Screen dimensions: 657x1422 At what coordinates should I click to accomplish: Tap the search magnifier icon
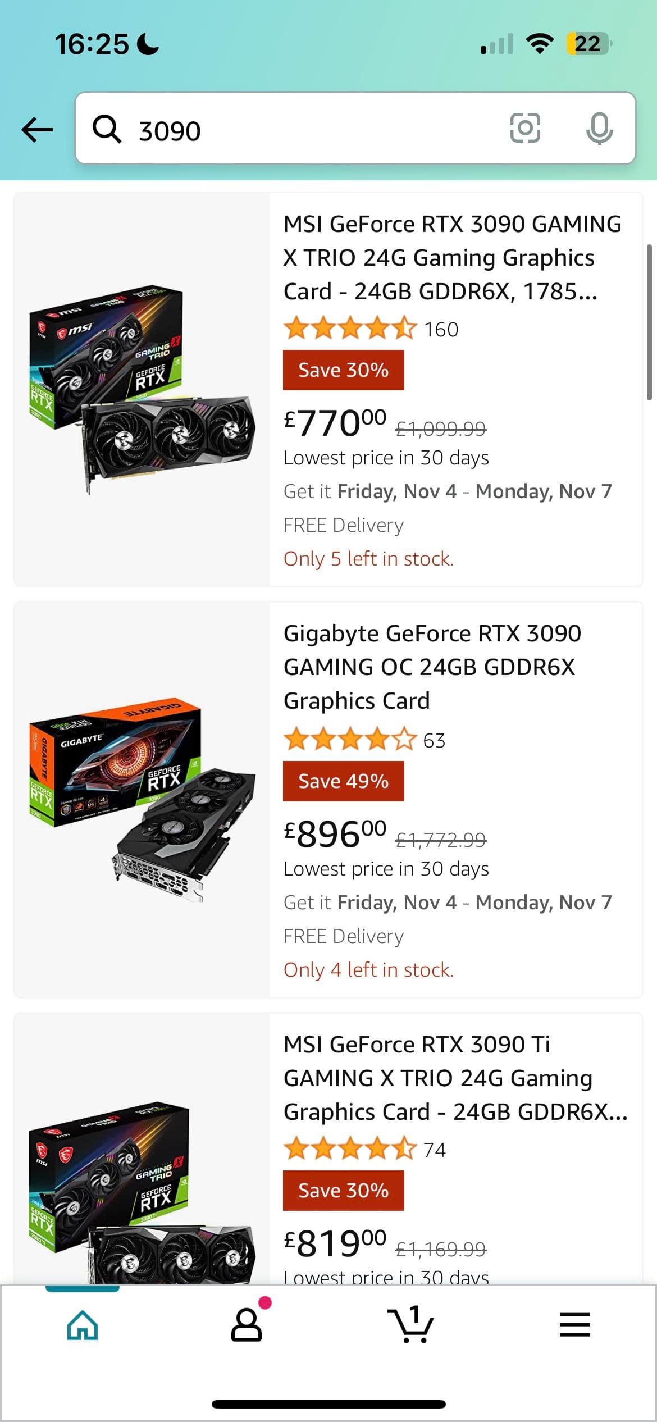(106, 130)
